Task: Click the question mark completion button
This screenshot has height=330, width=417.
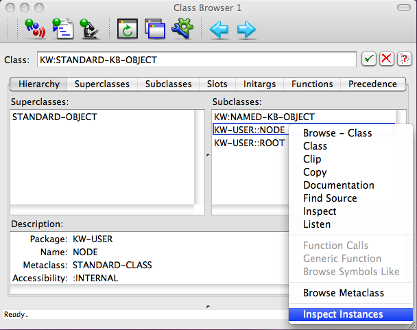Action: click(x=405, y=59)
